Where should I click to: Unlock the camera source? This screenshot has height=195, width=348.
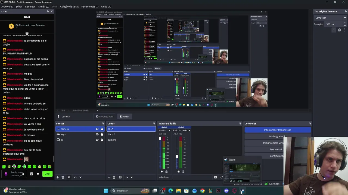[102, 129]
